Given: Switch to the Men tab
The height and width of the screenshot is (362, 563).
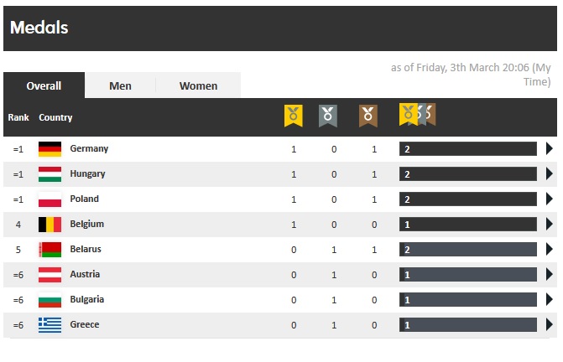Looking at the screenshot, I should [120, 85].
